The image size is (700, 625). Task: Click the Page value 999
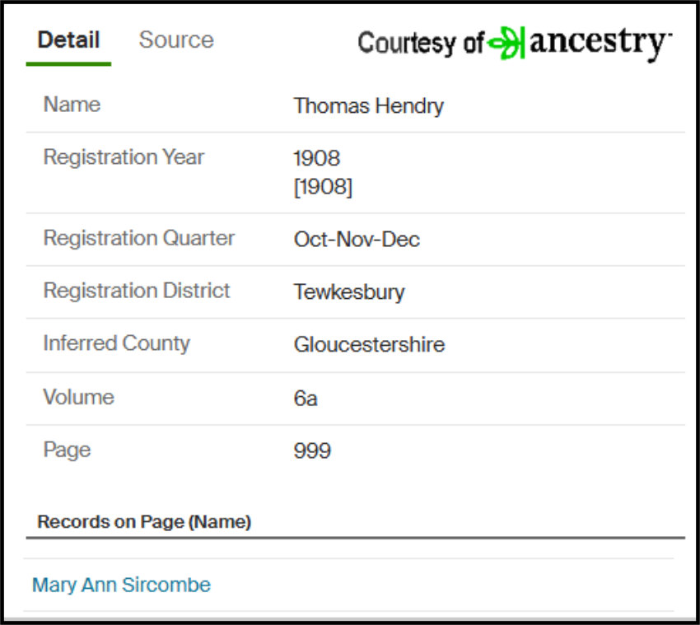[x=312, y=450]
